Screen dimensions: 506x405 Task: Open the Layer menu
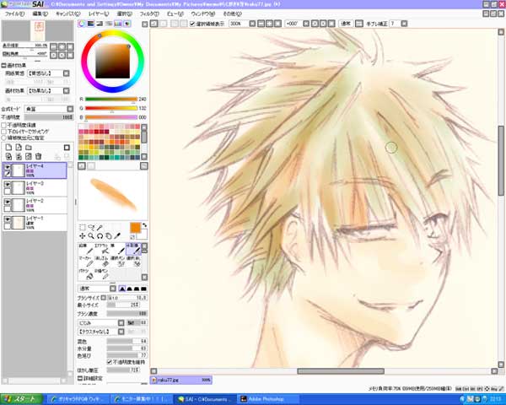99,13
